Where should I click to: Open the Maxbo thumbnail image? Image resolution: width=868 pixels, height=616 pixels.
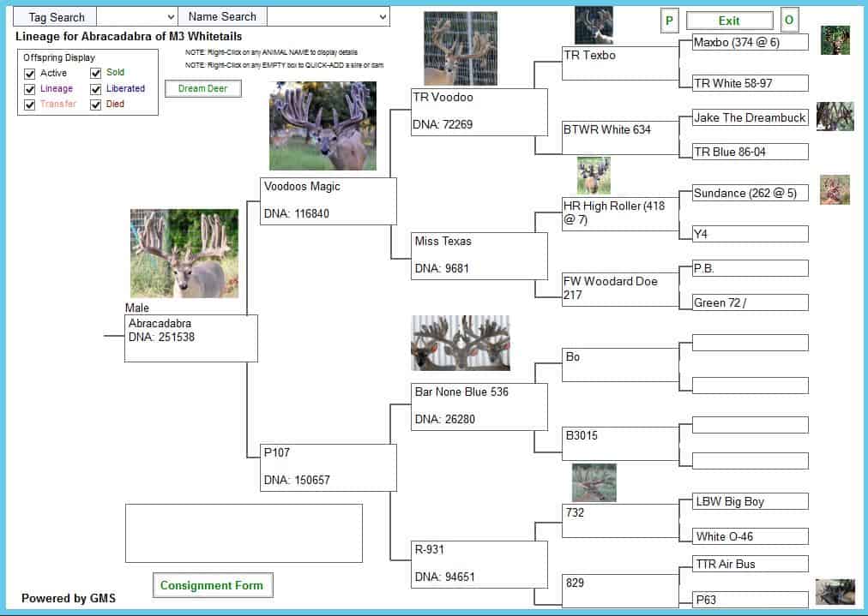tap(835, 40)
